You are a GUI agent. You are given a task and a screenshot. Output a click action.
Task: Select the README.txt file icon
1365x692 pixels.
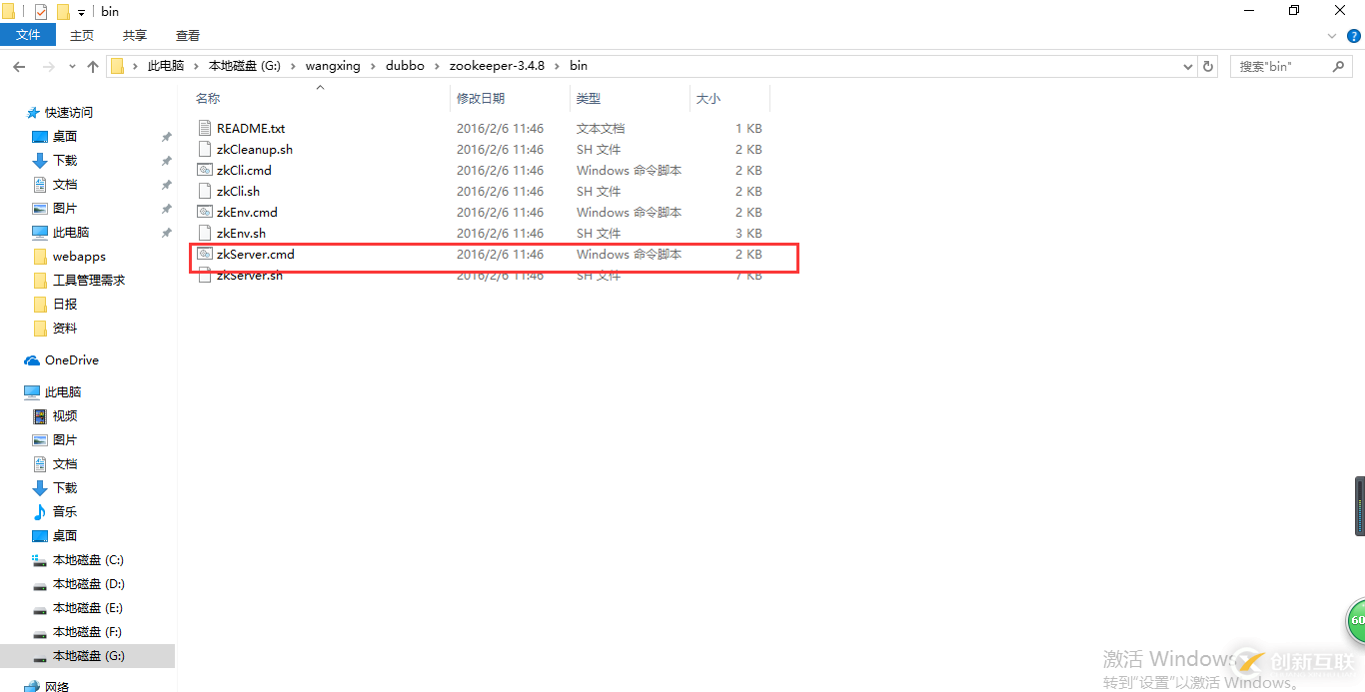[205, 129]
